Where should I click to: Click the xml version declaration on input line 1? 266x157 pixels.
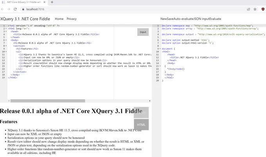[x=34, y=26]
